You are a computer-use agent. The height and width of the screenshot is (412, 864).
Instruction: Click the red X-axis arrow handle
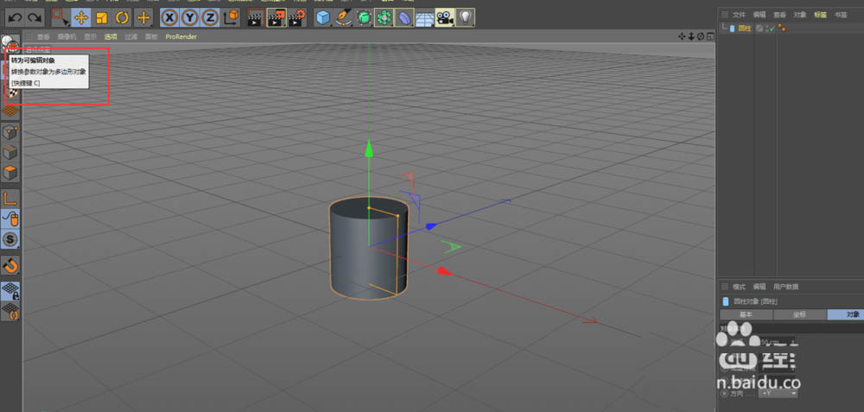point(444,271)
